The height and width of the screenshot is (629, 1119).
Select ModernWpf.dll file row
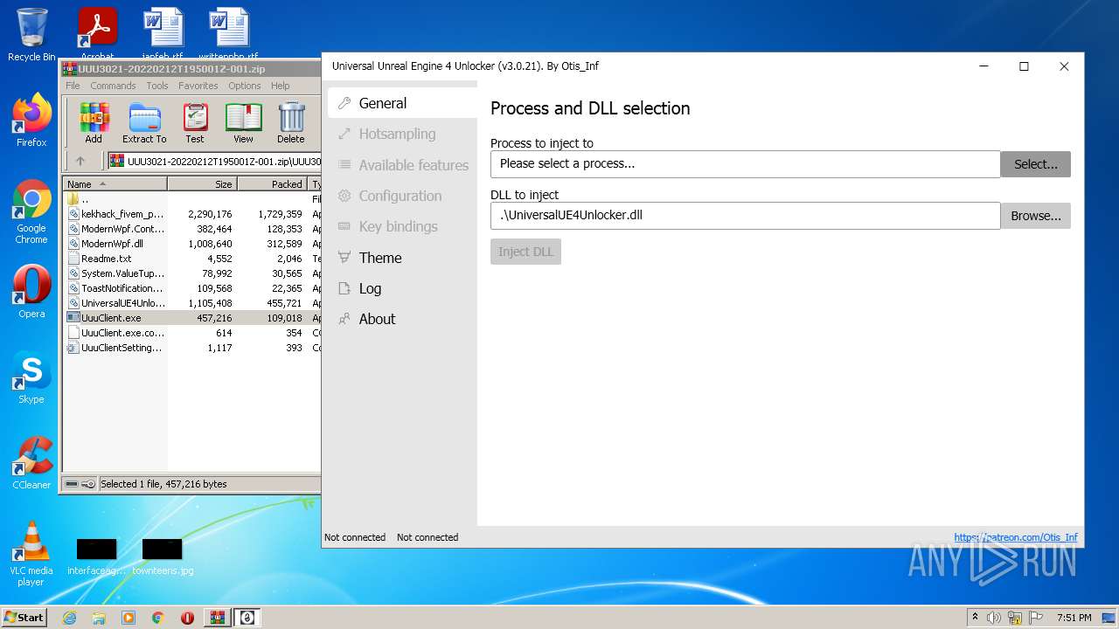(x=192, y=244)
